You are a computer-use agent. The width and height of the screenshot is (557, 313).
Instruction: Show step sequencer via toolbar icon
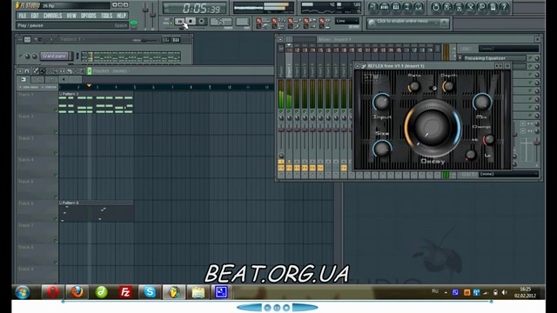pos(385,7)
